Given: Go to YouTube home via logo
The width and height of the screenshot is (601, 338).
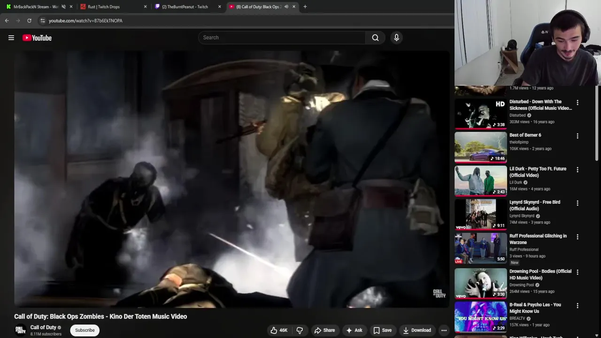Looking at the screenshot, I should [x=37, y=38].
